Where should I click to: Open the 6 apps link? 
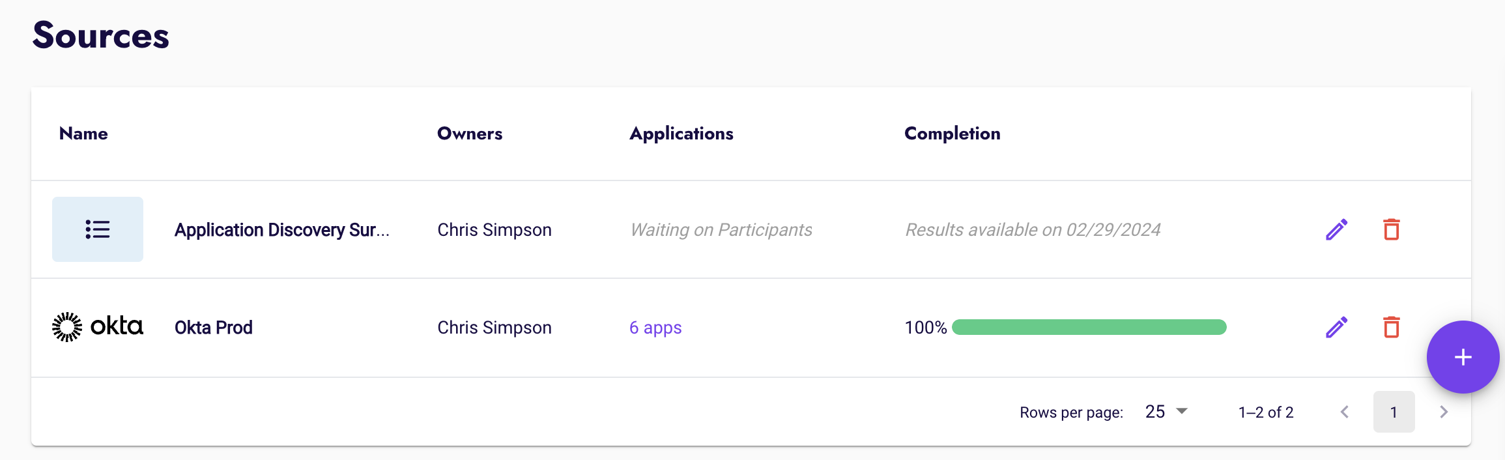click(655, 328)
